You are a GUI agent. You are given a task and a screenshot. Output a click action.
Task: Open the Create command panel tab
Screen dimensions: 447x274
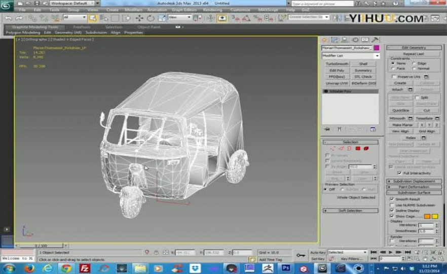pyautogui.click(x=324, y=40)
